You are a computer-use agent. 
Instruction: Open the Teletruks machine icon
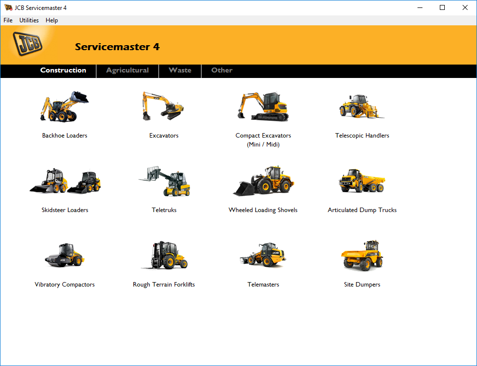[x=164, y=181]
